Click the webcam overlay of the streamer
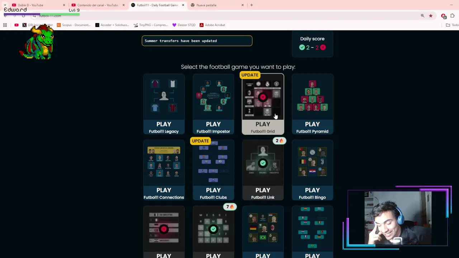This screenshot has height=258, width=459. (x=397, y=218)
